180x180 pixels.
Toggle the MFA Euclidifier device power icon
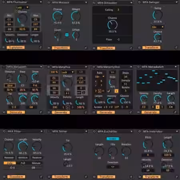coord(94,132)
